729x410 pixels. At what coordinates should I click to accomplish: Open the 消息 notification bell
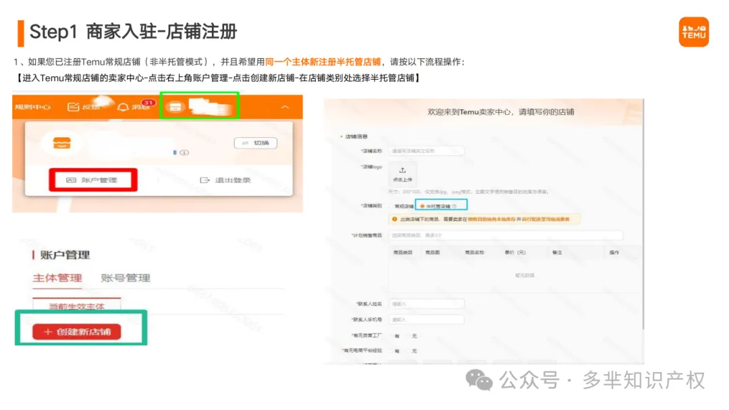click(123, 107)
